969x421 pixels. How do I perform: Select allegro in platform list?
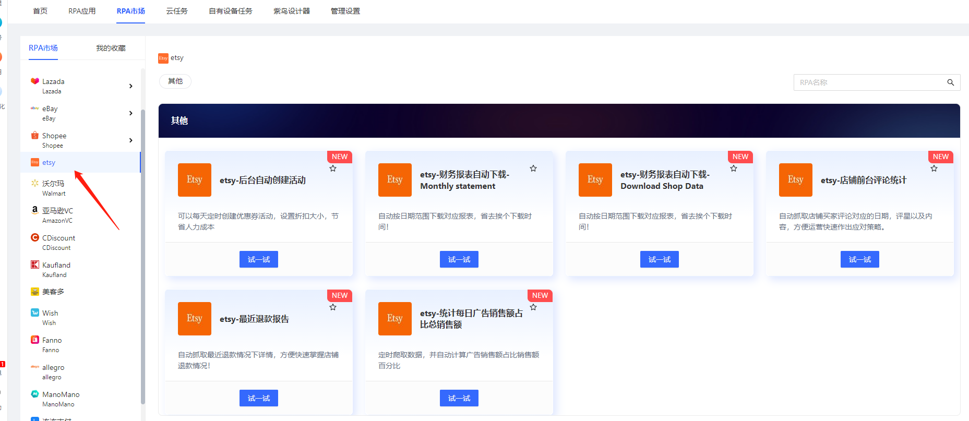[x=80, y=372]
